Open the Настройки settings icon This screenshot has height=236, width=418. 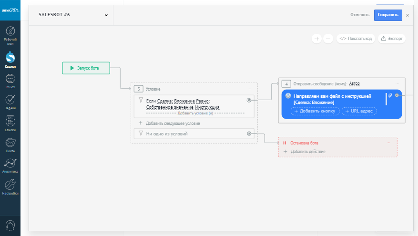coord(10,185)
